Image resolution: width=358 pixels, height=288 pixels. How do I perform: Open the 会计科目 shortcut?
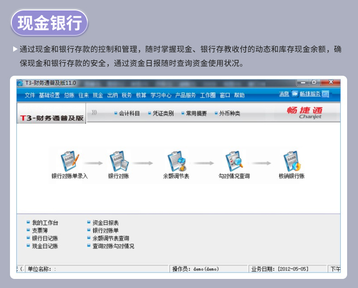[x=129, y=113]
